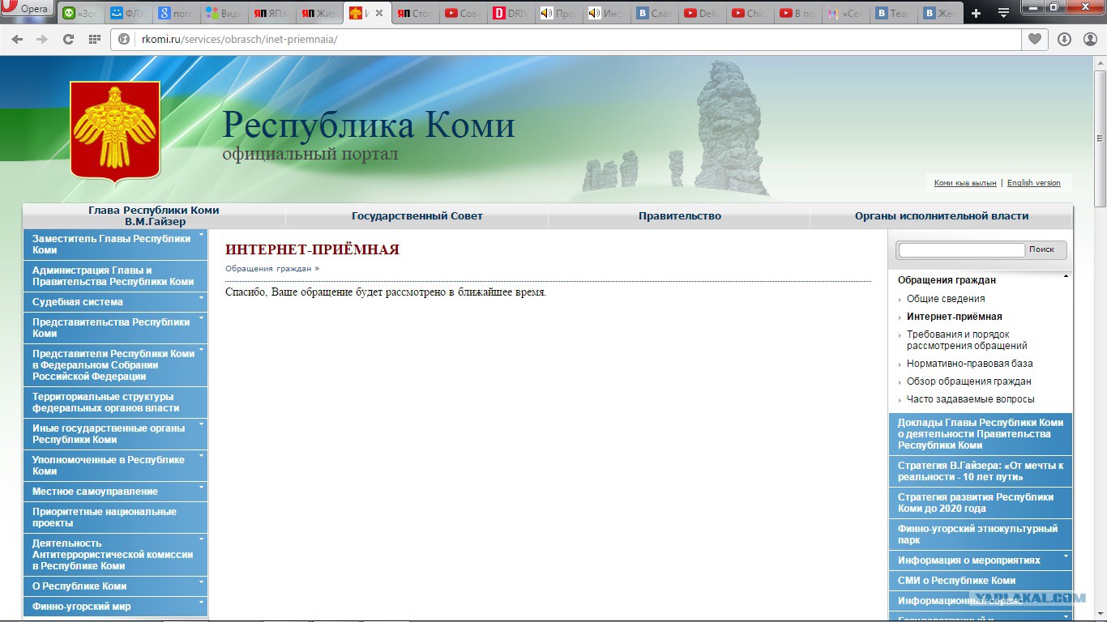
Task: Open the 'Общие сведения' sidebar link
Action: tap(946, 299)
